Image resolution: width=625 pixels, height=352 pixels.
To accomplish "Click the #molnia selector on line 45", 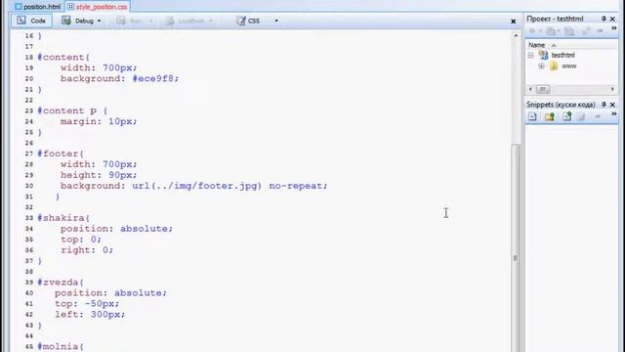I will coord(61,346).
